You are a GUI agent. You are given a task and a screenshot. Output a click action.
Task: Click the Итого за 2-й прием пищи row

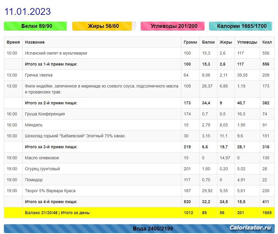click(x=139, y=103)
